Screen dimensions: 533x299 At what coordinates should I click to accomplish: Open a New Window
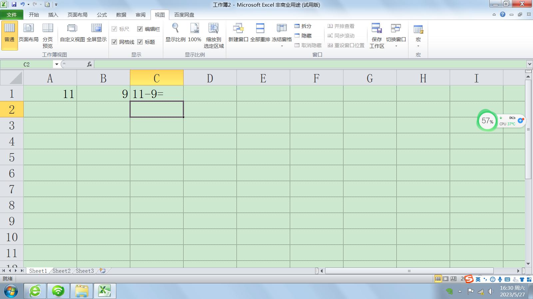pyautogui.click(x=238, y=29)
